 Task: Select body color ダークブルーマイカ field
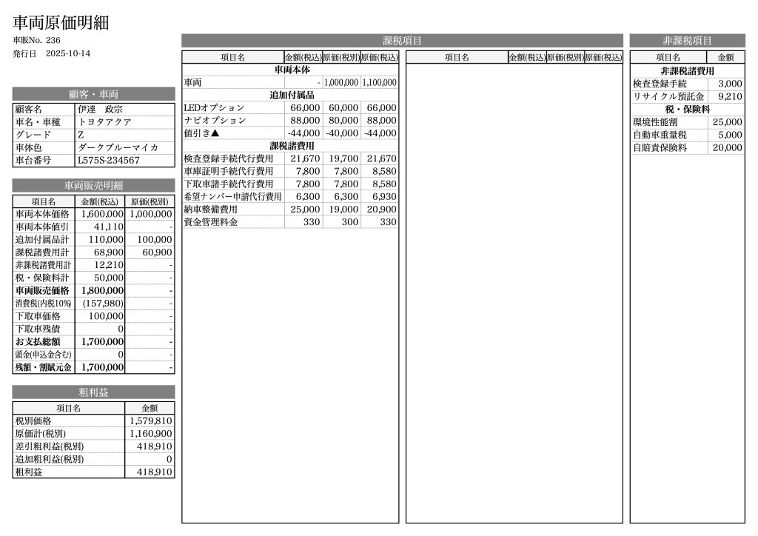point(118,147)
